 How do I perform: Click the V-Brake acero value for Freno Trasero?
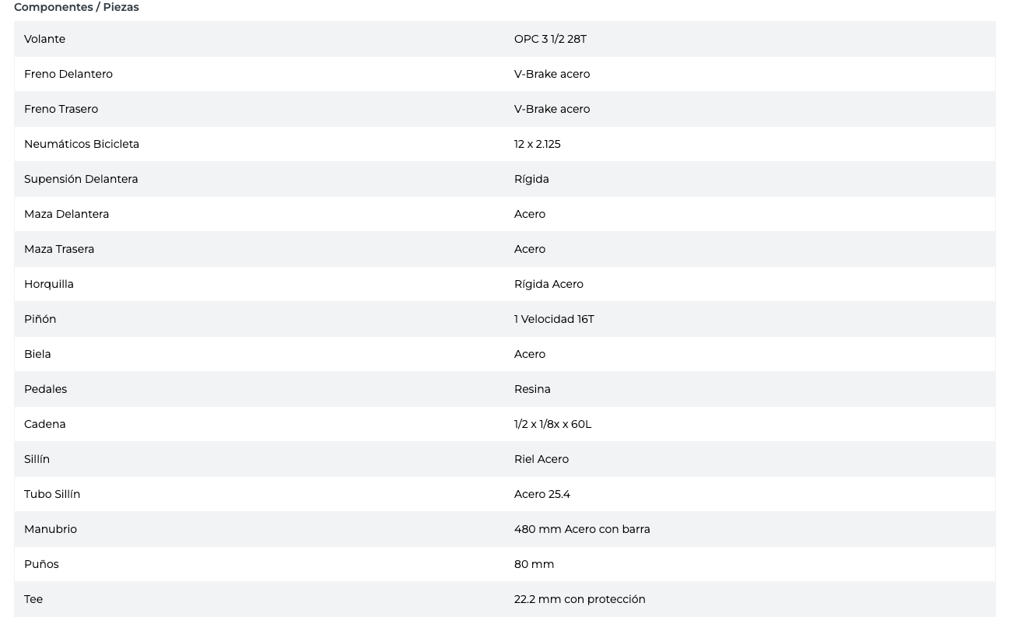pyautogui.click(x=552, y=109)
